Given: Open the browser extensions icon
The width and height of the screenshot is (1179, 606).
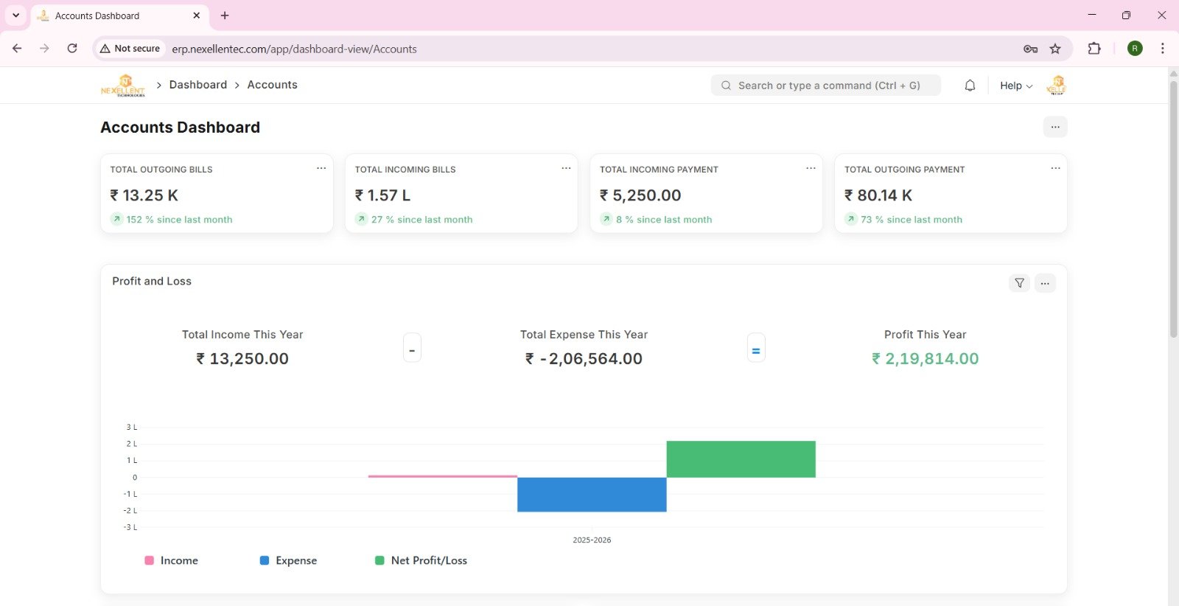Looking at the screenshot, I should click(1094, 49).
